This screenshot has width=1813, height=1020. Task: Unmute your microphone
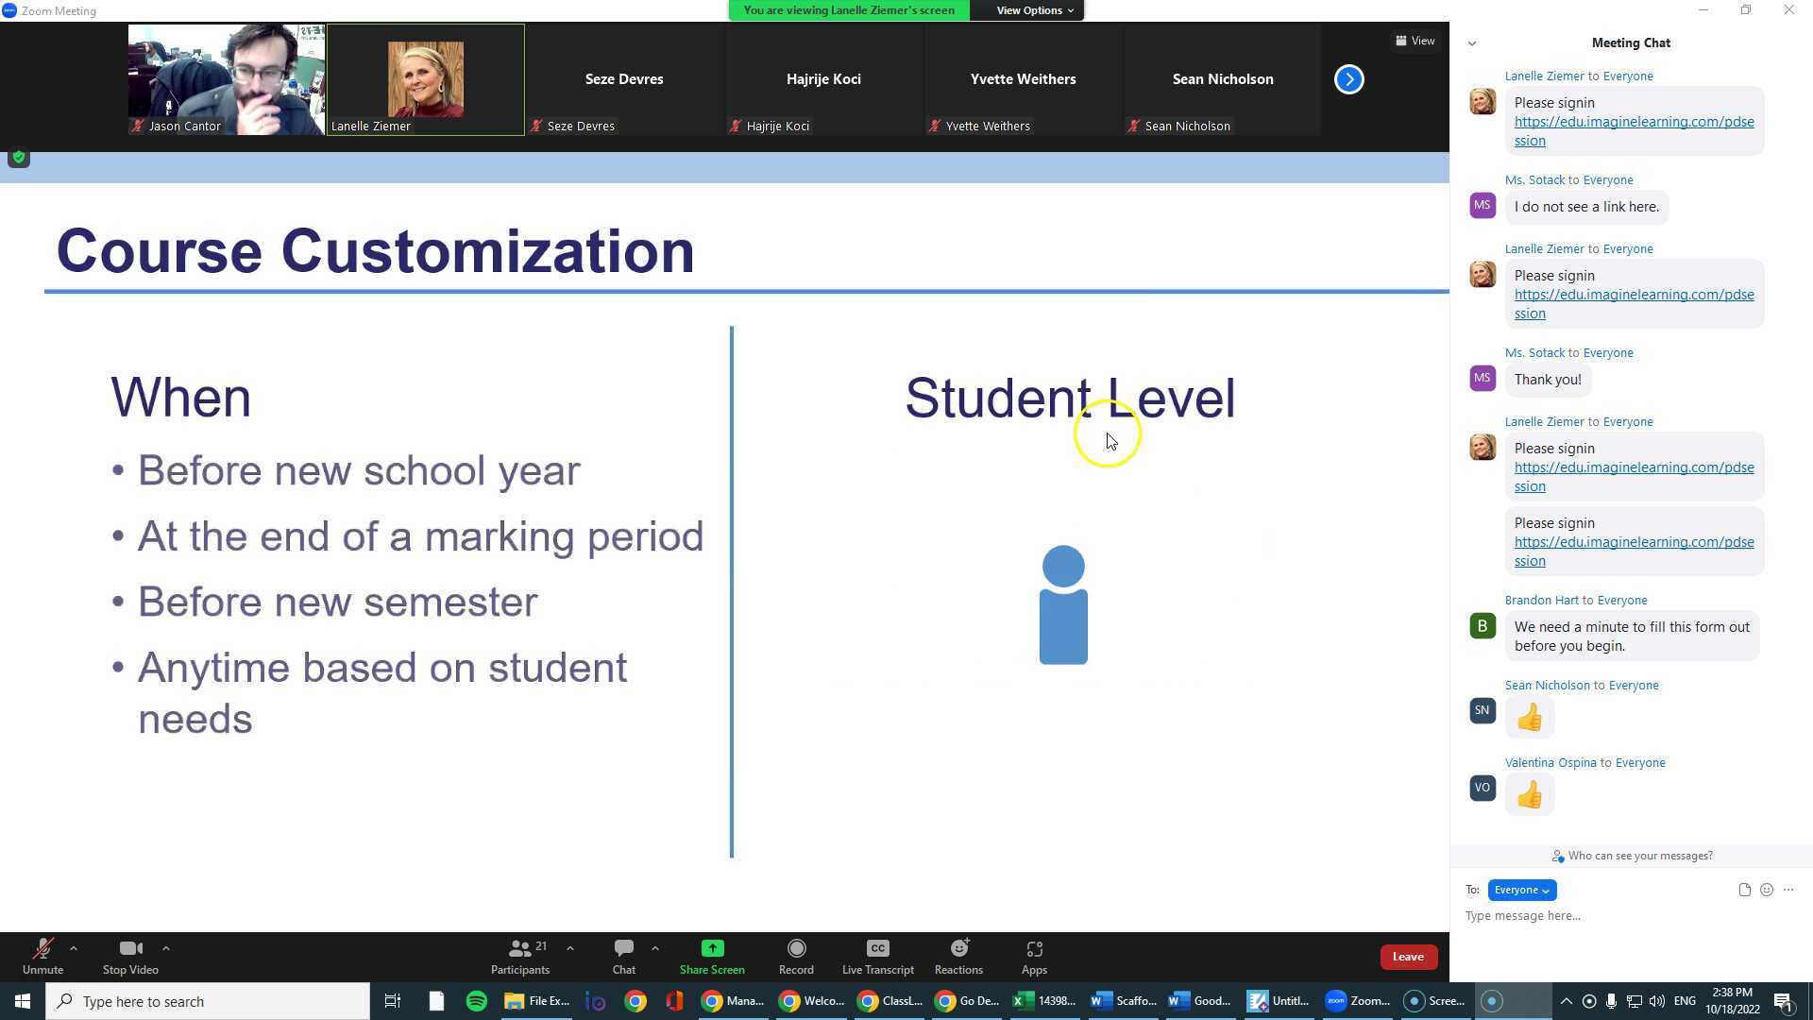pos(42,956)
